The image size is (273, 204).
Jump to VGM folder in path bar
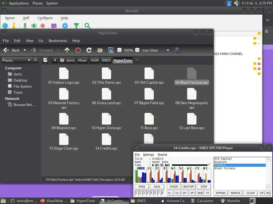coord(95,60)
